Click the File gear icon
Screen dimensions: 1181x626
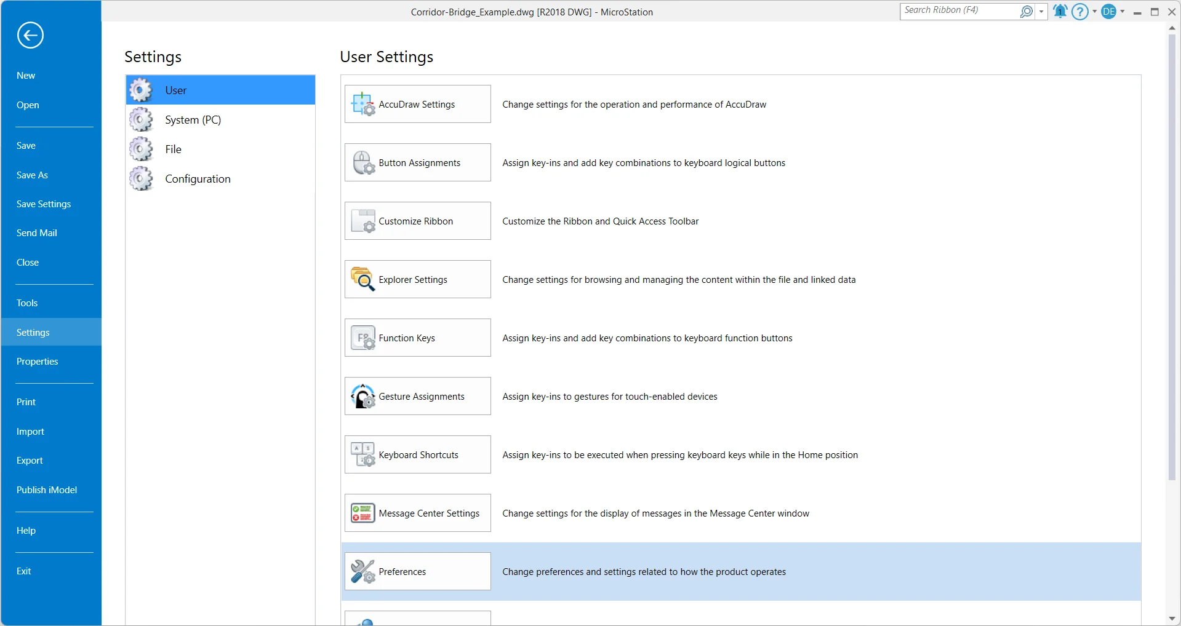click(x=141, y=149)
